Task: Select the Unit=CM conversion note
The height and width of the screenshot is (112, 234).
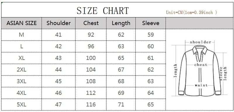Action: 192,12
